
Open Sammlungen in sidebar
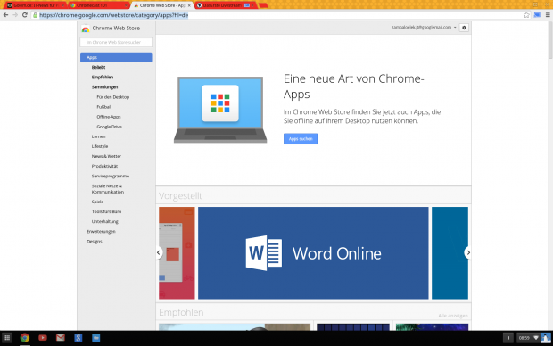pos(104,86)
